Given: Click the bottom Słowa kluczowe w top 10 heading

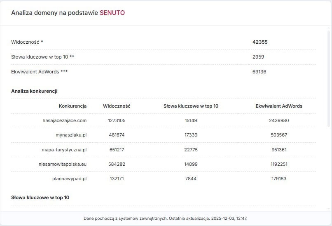Looking at the screenshot, I should 40,198.
